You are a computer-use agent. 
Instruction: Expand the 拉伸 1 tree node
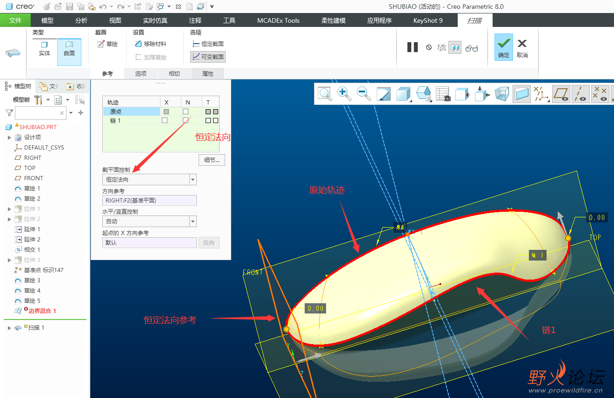[9, 209]
